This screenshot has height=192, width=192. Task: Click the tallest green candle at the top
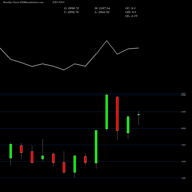pos(107,112)
